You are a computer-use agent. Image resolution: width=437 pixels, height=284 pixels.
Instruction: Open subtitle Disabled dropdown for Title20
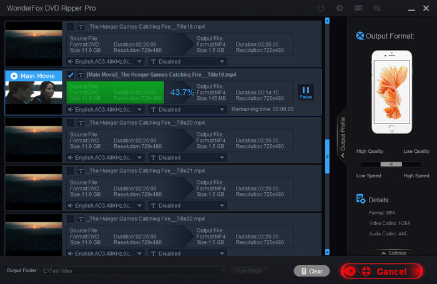pyautogui.click(x=222, y=158)
